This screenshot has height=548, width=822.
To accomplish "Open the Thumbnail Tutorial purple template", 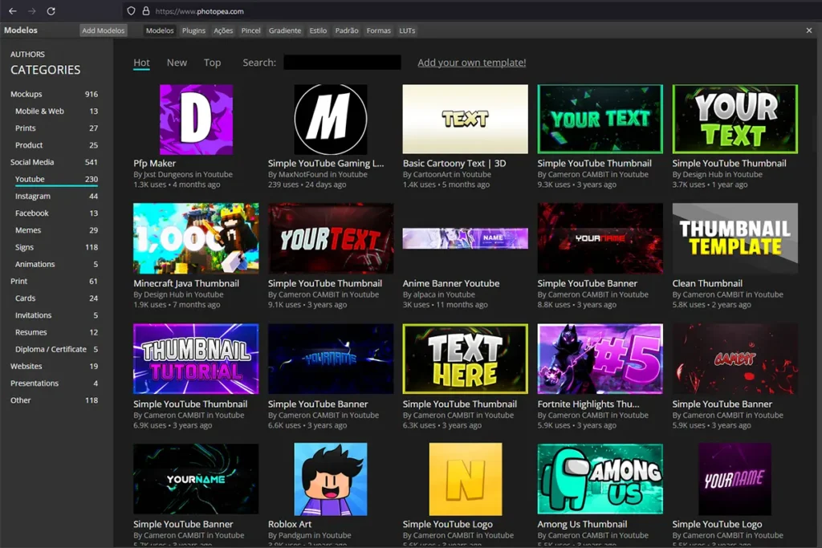I will tap(196, 359).
